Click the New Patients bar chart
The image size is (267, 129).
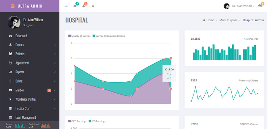pos(224,52)
